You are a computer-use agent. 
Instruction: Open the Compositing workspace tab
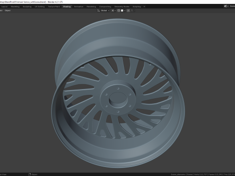click(105, 6)
